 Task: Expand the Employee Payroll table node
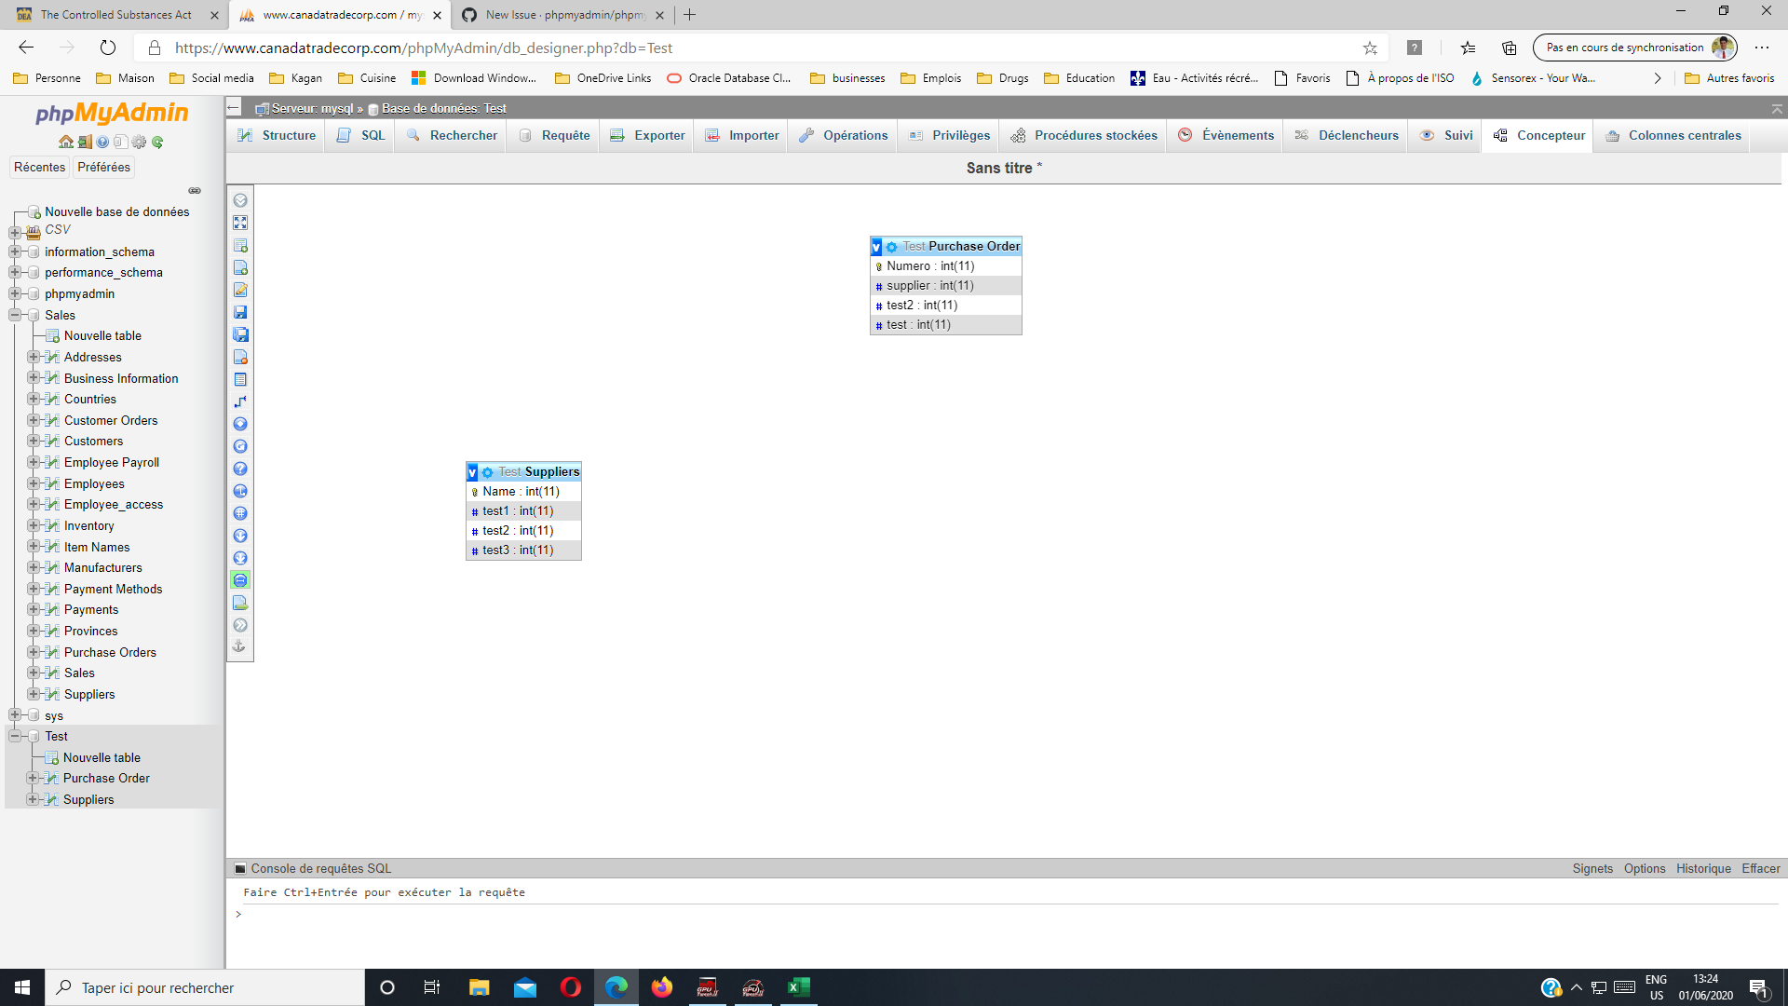pyautogui.click(x=33, y=462)
